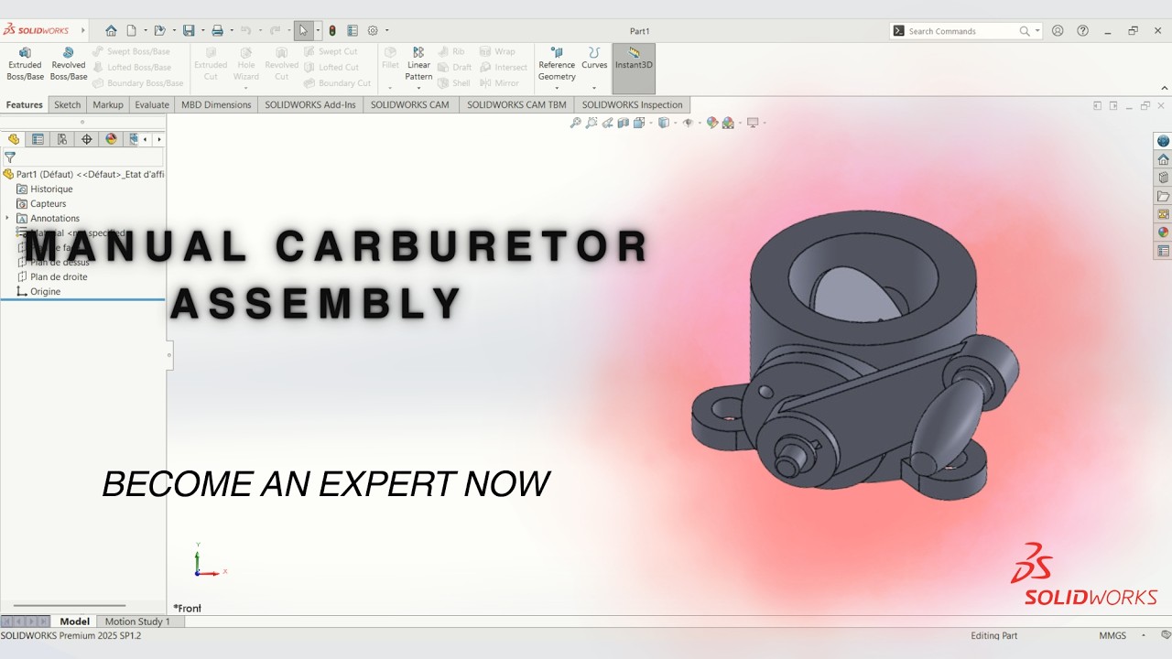Select the Historique tree item
The image size is (1172, 659).
point(45,189)
